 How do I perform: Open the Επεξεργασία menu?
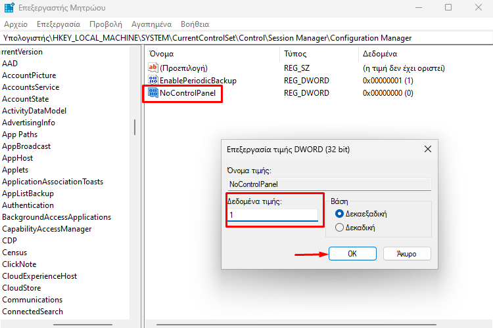[59, 24]
